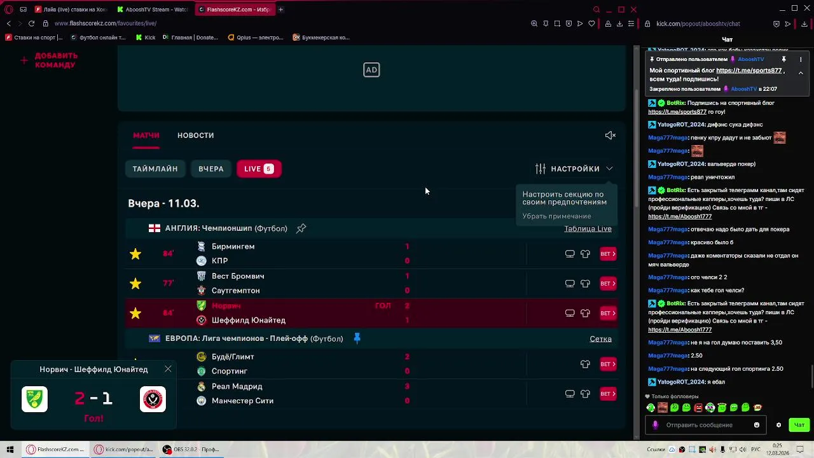Image resolution: width=814 pixels, height=458 pixels.
Task: Select the ВЧЕРА filter
Action: (x=211, y=169)
